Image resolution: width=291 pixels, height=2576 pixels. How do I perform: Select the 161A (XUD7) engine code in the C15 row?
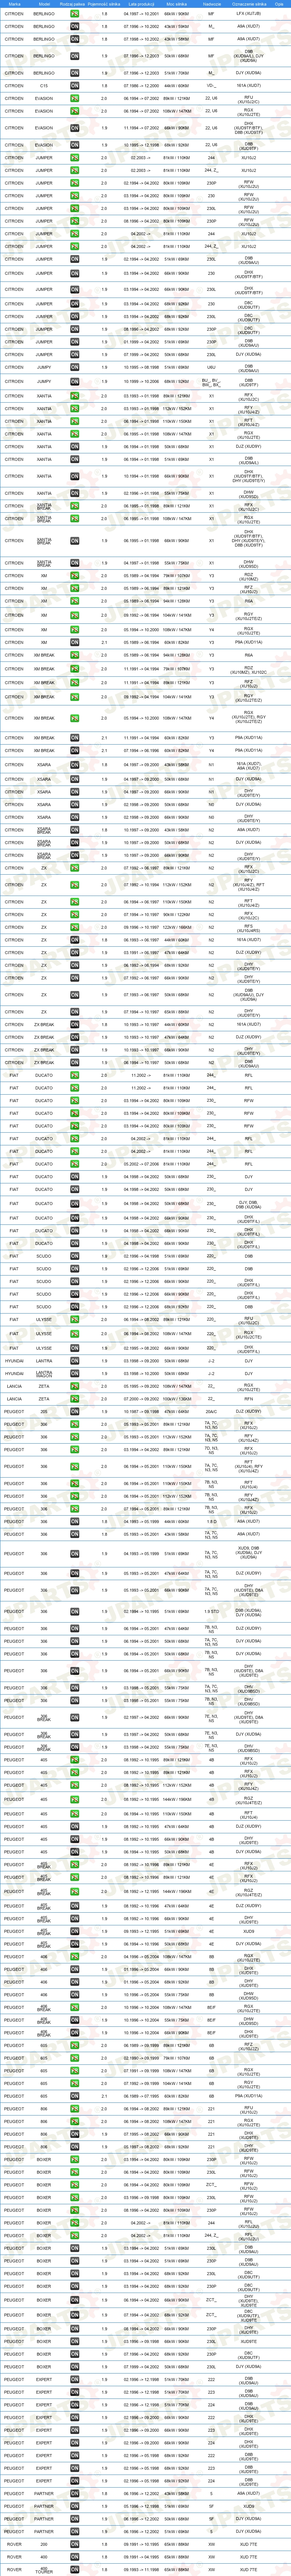point(249,86)
